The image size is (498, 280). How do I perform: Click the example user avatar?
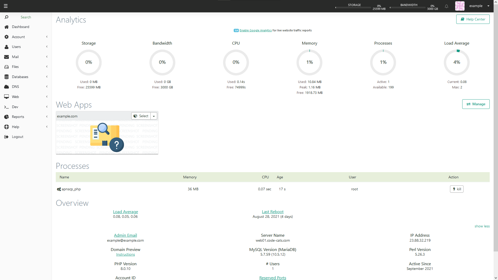(460, 6)
